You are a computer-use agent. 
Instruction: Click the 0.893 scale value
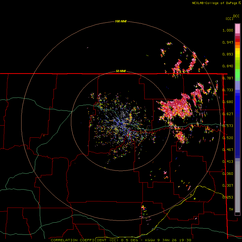coord(228,54)
